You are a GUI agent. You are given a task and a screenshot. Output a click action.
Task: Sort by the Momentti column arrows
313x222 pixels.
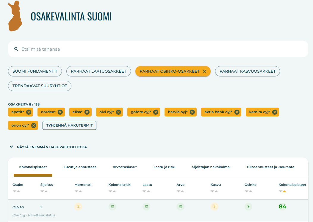78,191
